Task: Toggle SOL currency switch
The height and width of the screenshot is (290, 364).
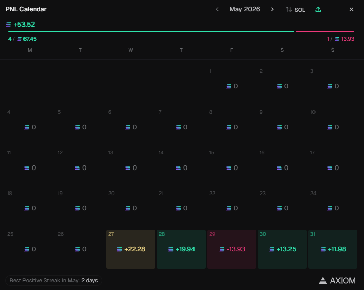Action: point(295,10)
